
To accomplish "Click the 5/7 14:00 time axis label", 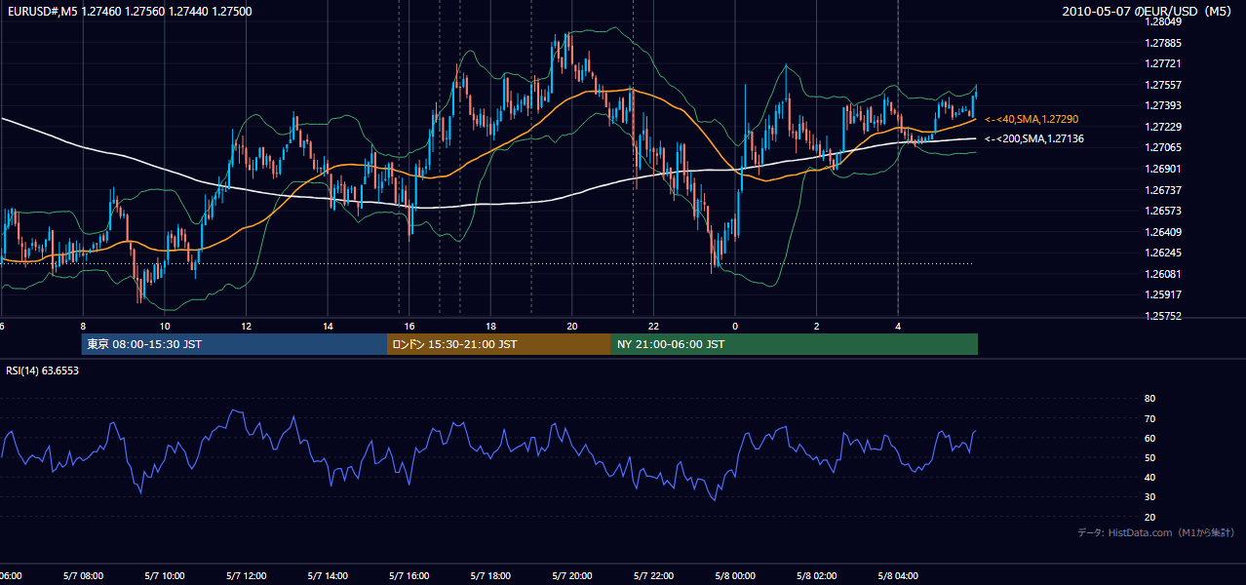I will click(x=328, y=576).
